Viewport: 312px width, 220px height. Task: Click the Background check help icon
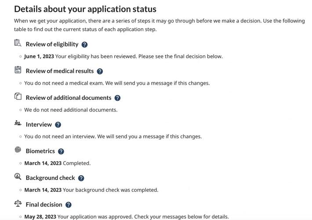[x=81, y=178]
